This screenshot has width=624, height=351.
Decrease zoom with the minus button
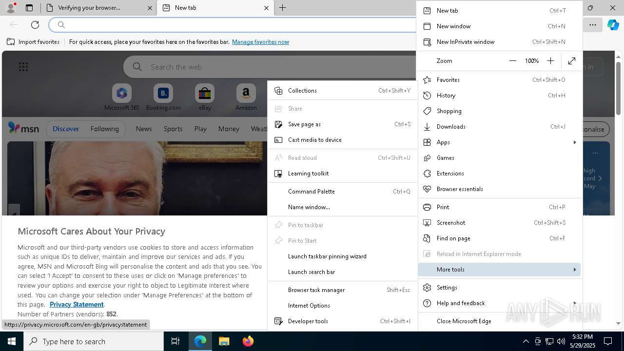[512, 61]
